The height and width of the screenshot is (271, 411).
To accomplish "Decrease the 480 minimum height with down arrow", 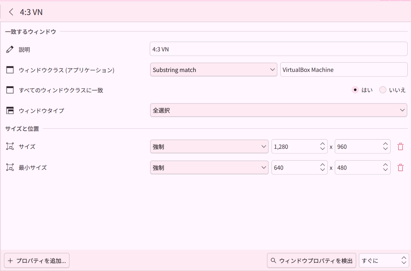I will (385, 170).
